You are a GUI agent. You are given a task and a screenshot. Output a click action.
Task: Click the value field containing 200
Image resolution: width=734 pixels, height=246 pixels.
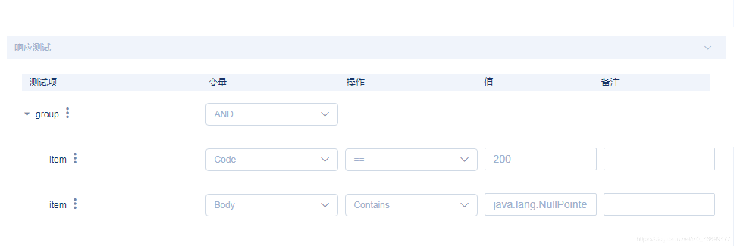[540, 159]
